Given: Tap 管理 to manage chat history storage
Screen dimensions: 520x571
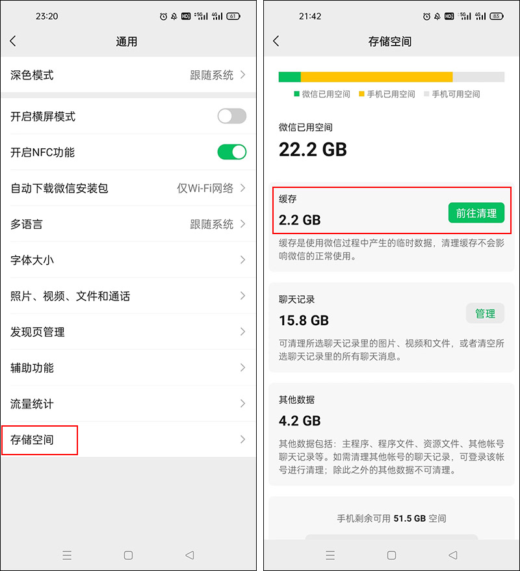Looking at the screenshot, I should [486, 313].
